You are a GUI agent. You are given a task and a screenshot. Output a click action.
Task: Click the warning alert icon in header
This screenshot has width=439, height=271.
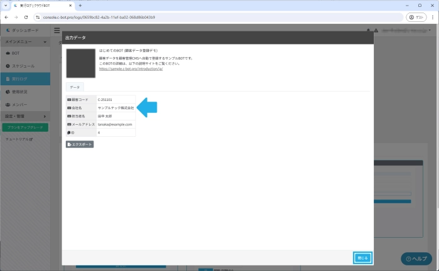coord(376,30)
